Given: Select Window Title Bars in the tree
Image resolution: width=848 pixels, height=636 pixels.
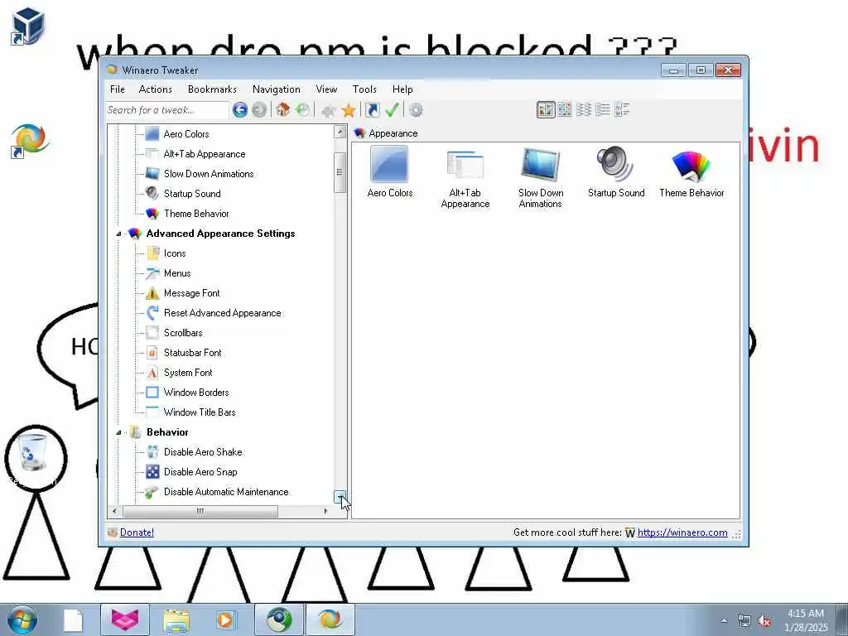Looking at the screenshot, I should coord(200,412).
